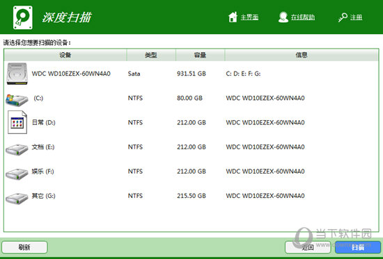Click the 80.00 GB capacity cell
Viewport: 383px width, 259px height.
click(x=190, y=98)
